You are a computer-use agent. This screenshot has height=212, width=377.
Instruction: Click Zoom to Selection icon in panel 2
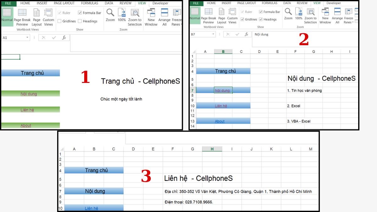[310, 12]
